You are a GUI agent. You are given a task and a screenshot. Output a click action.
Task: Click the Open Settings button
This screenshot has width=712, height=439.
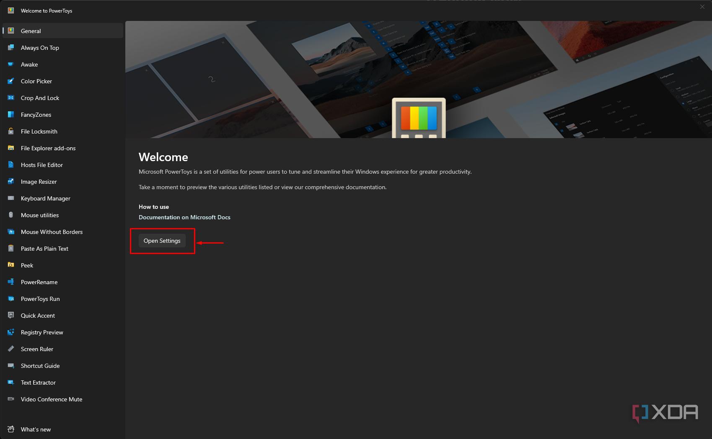[162, 241]
